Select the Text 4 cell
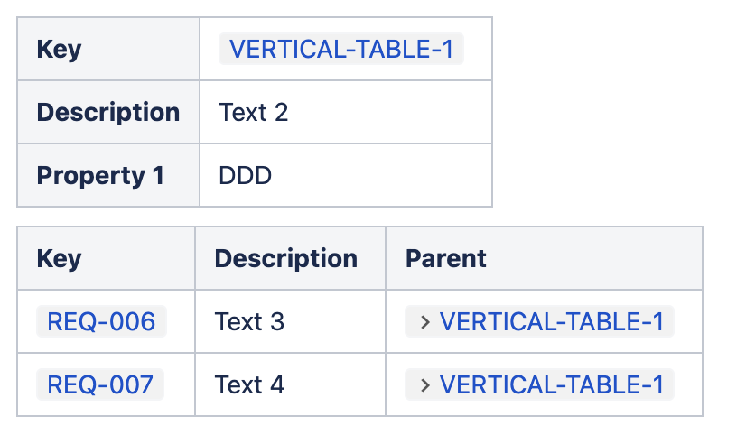Viewport: 746px width, 435px height. pyautogui.click(x=249, y=385)
